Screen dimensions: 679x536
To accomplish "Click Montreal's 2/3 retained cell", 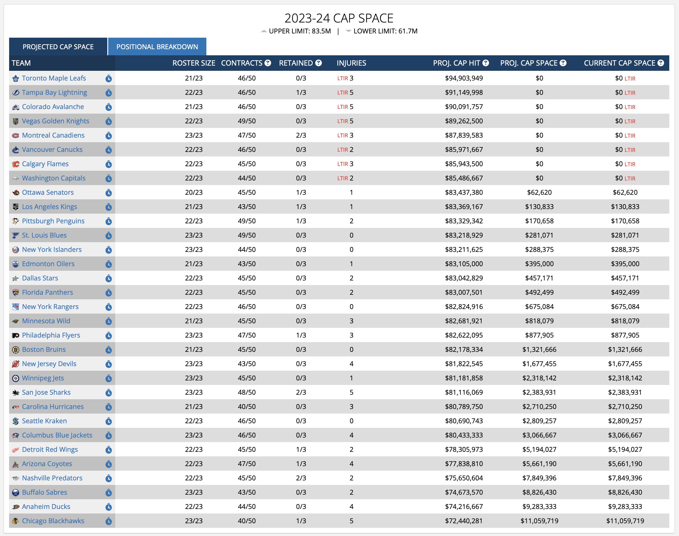I will [x=301, y=135].
